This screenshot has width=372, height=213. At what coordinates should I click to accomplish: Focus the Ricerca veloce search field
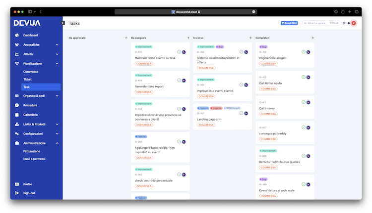[321, 23]
